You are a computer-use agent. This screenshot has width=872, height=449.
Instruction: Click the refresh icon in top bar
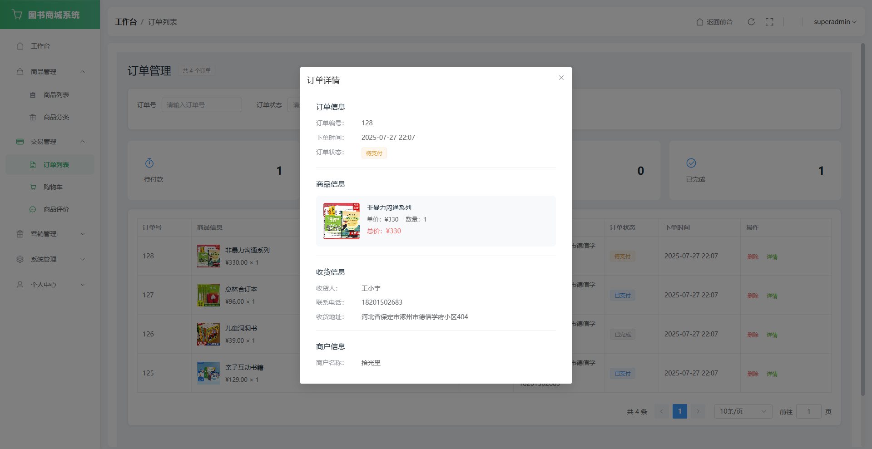751,22
